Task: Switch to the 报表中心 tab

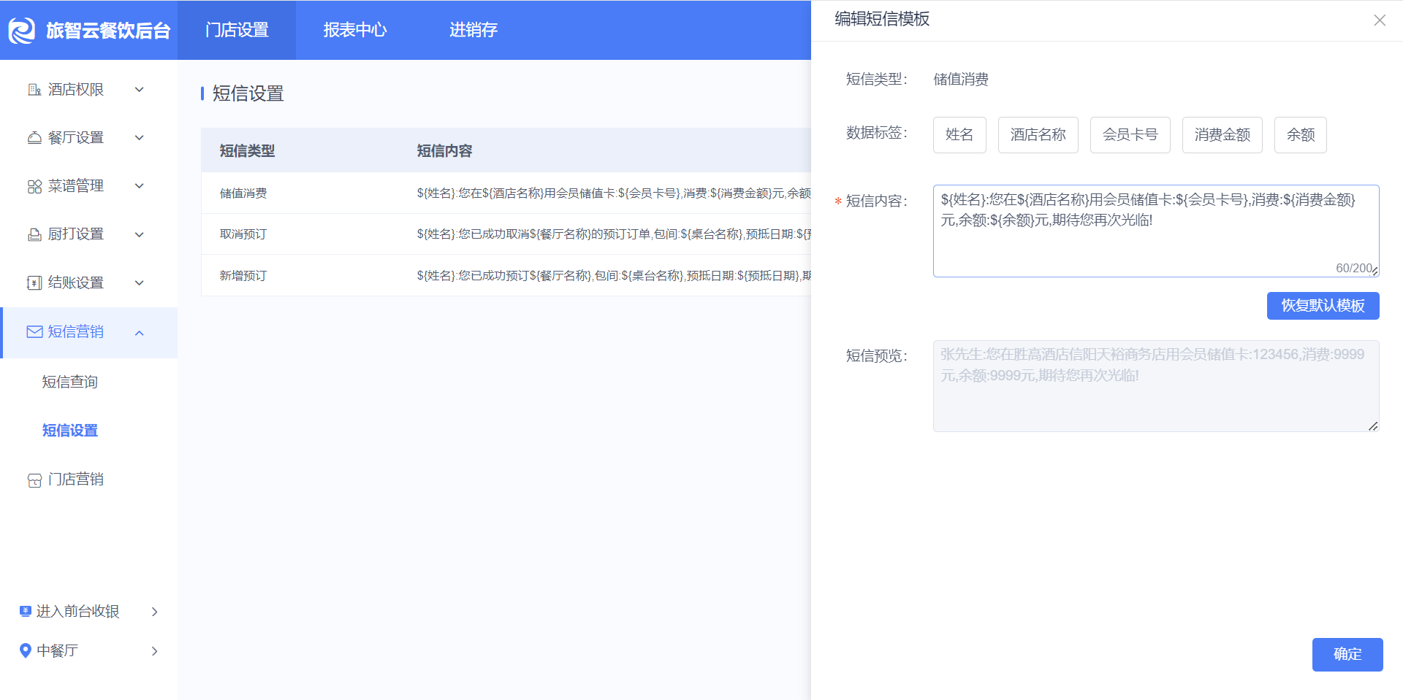Action: tap(355, 30)
